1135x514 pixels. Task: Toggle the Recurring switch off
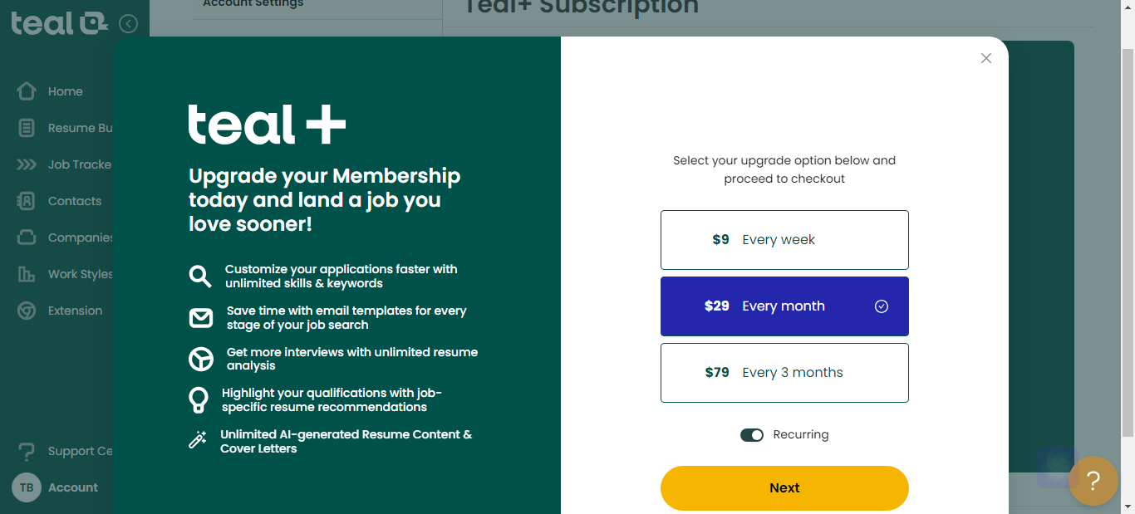[x=752, y=435]
